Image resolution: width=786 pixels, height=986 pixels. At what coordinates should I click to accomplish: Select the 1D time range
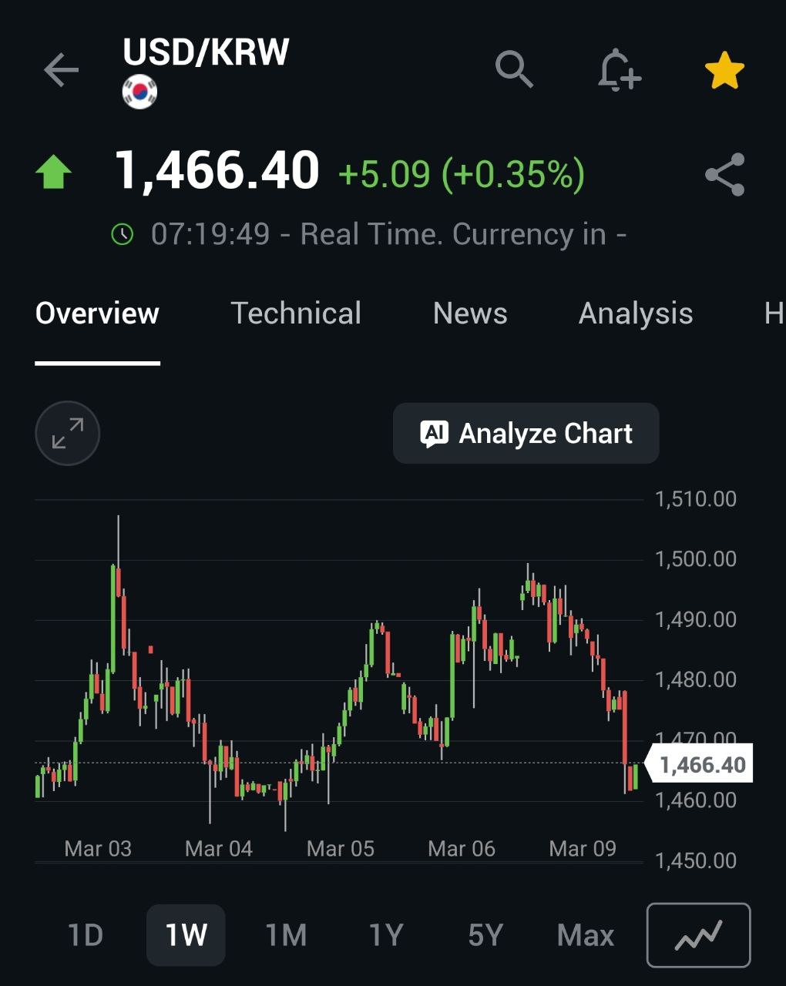[86, 935]
